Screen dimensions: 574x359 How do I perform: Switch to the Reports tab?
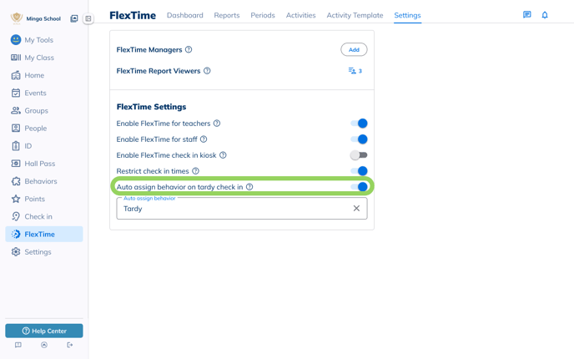tap(227, 15)
